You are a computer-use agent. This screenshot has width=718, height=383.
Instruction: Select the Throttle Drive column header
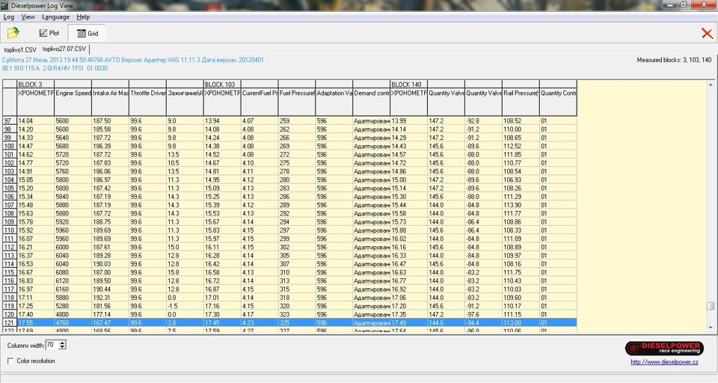coord(148,102)
